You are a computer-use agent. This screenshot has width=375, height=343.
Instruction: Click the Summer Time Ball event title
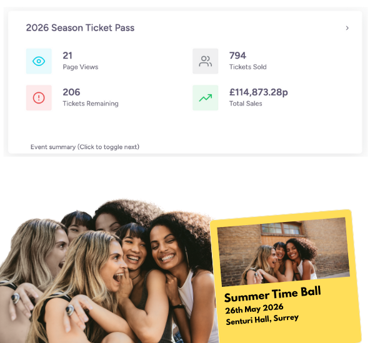coord(272,294)
